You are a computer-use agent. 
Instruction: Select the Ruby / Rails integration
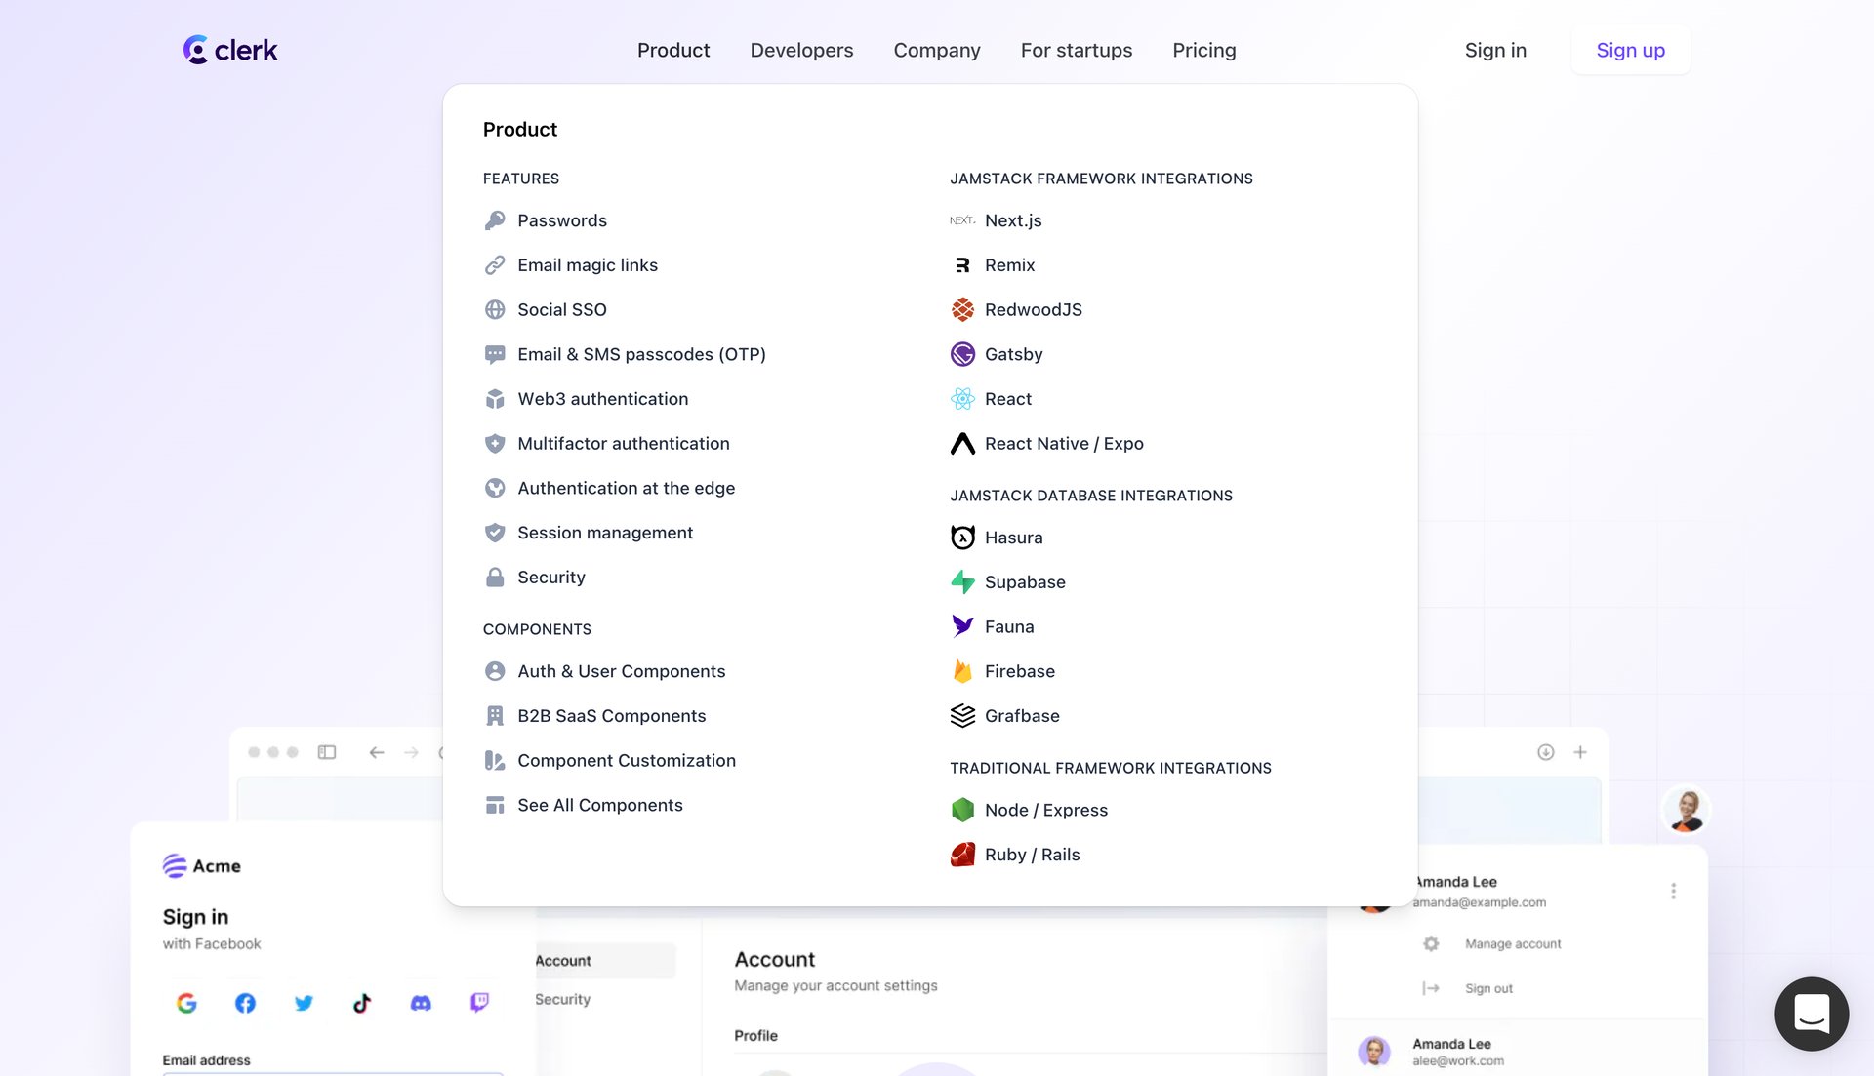1031,854
